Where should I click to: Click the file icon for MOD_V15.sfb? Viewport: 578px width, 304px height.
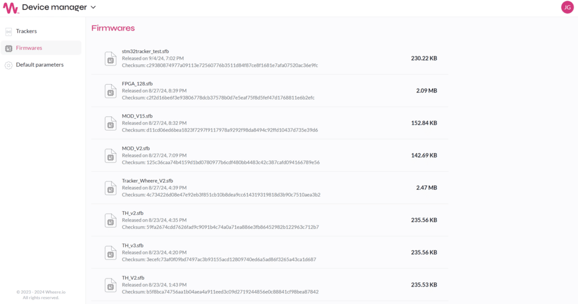(111, 124)
